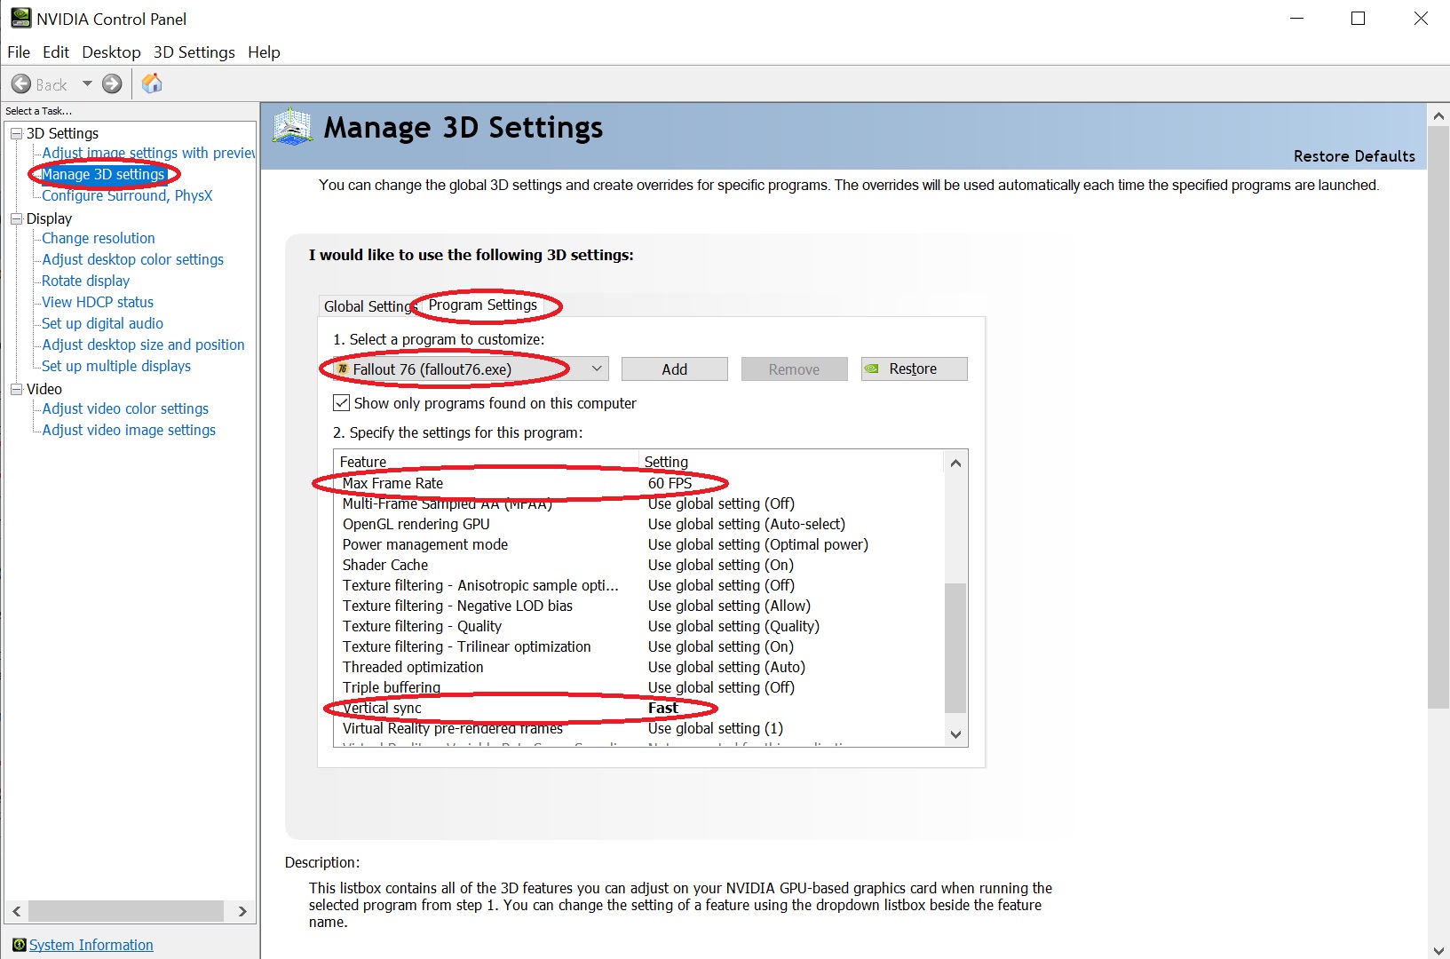The height and width of the screenshot is (959, 1450).
Task: Click the Forward arrow icon
Action: pos(112,84)
